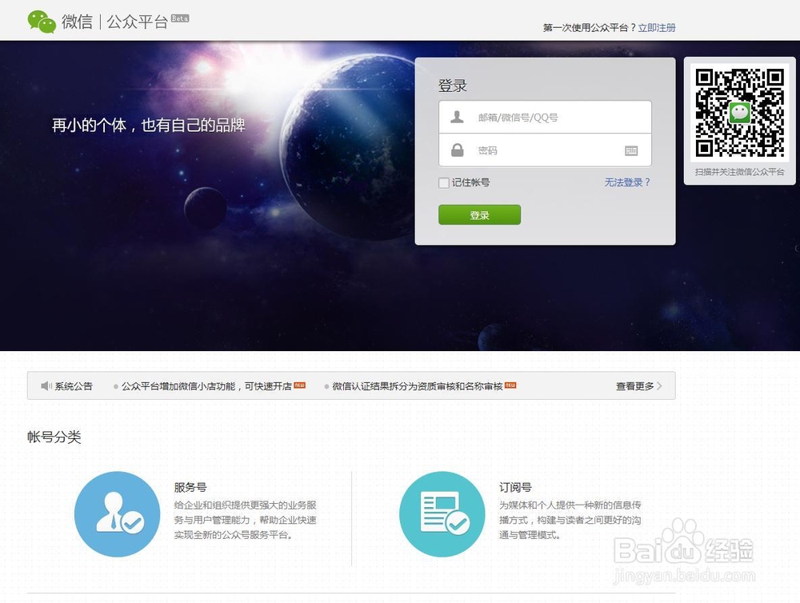Click the system announcement speaker icon
Screen dimensions: 800x603
point(46,385)
